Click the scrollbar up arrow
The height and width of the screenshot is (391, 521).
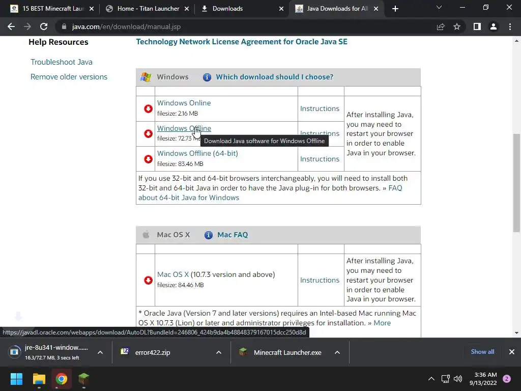click(516, 41)
